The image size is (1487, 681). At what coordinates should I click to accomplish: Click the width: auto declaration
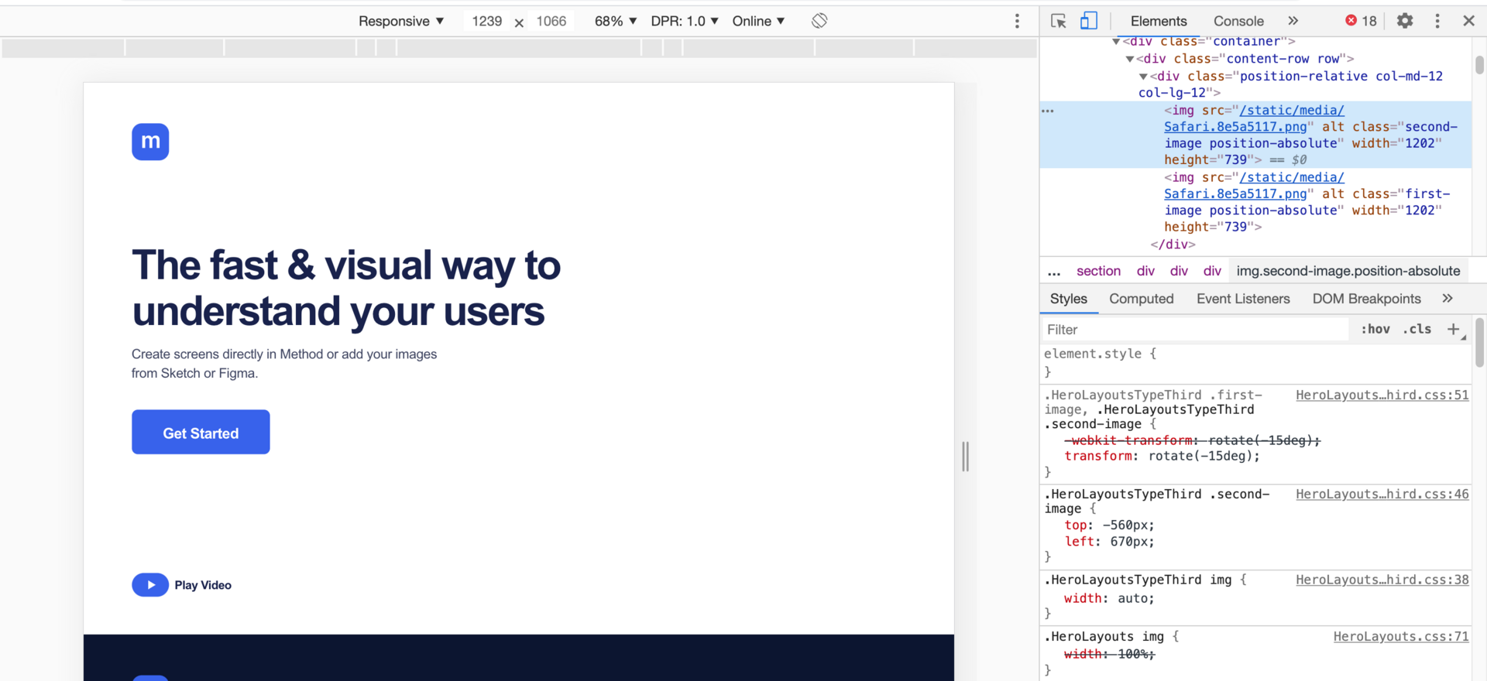(1109, 598)
